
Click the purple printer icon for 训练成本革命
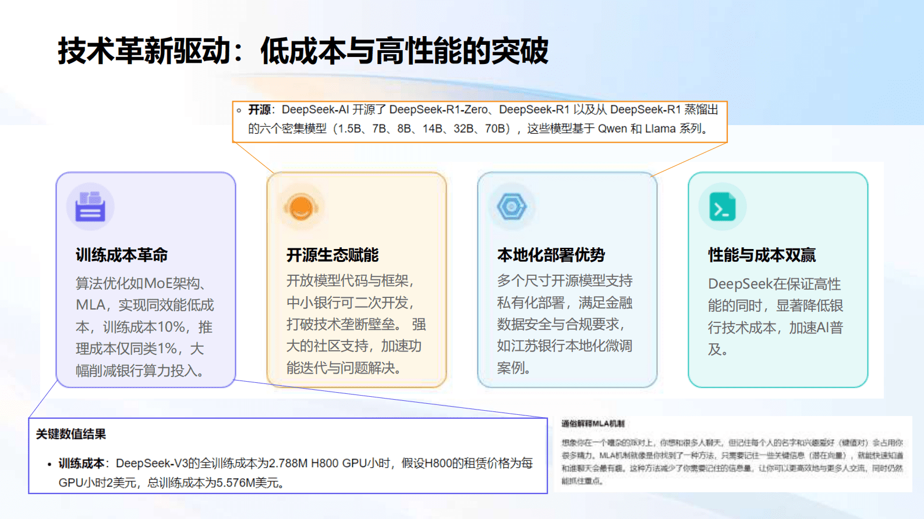[90, 207]
